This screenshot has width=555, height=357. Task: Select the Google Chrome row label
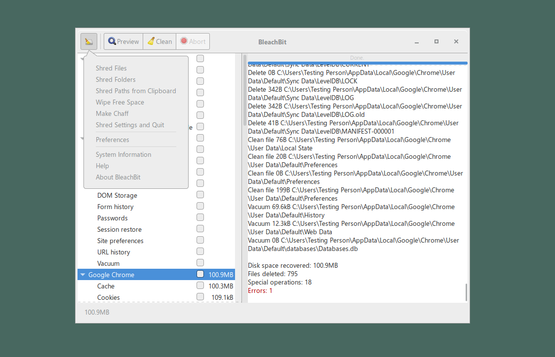(111, 275)
